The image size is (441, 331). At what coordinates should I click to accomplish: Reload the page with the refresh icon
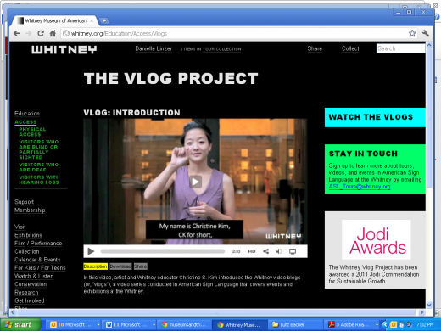pyautogui.click(x=41, y=33)
